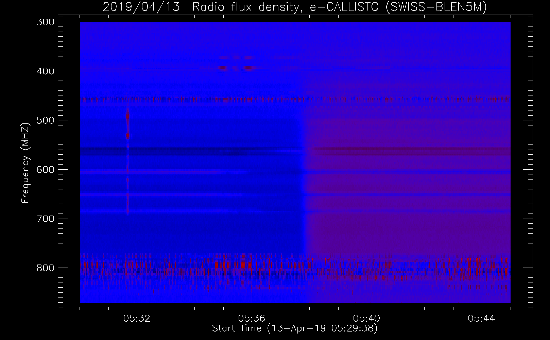Click the red burst spot near 530 MHz
Screen dimensions: 550x340
(128, 136)
